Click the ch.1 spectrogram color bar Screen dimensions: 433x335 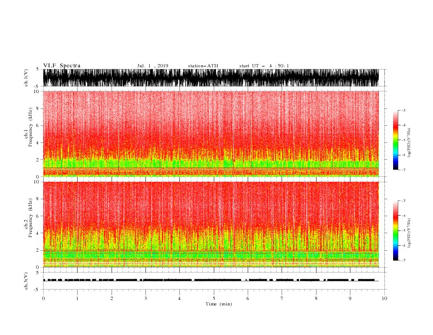pyautogui.click(x=395, y=140)
